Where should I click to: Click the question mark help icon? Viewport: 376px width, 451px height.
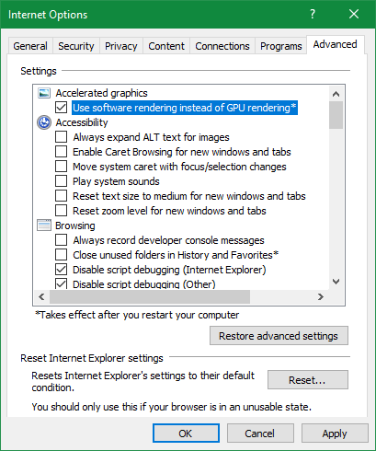pyautogui.click(x=313, y=14)
